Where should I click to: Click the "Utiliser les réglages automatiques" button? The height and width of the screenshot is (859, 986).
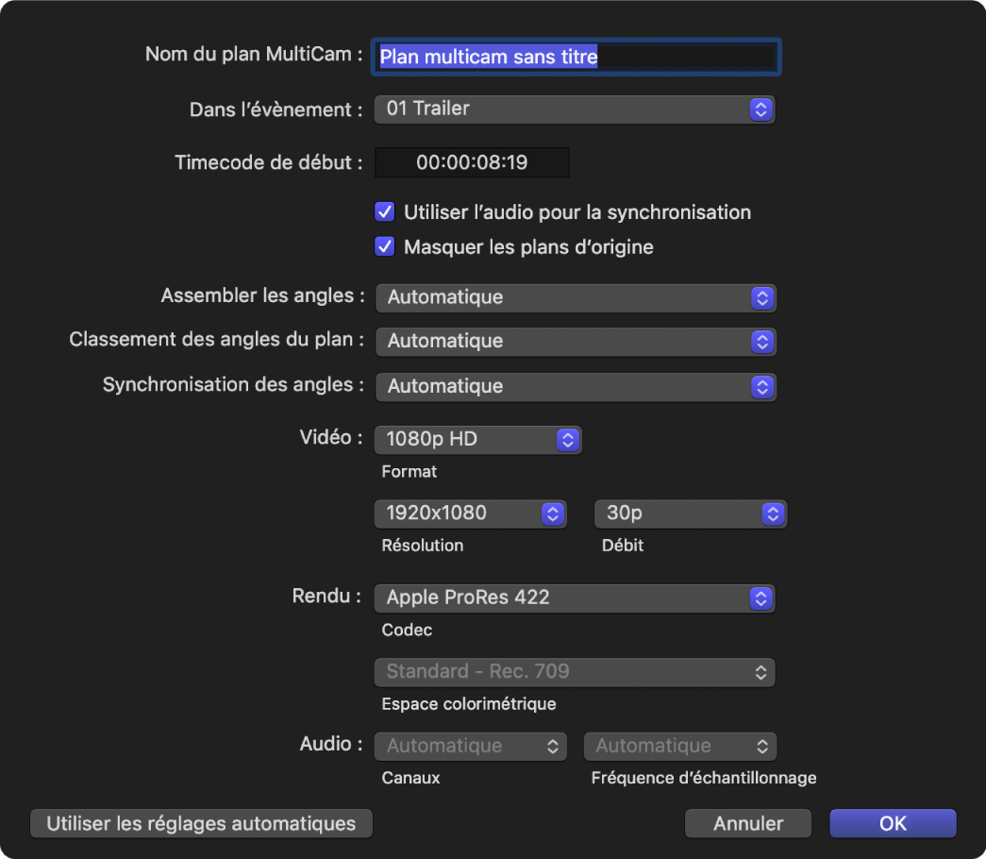(201, 822)
